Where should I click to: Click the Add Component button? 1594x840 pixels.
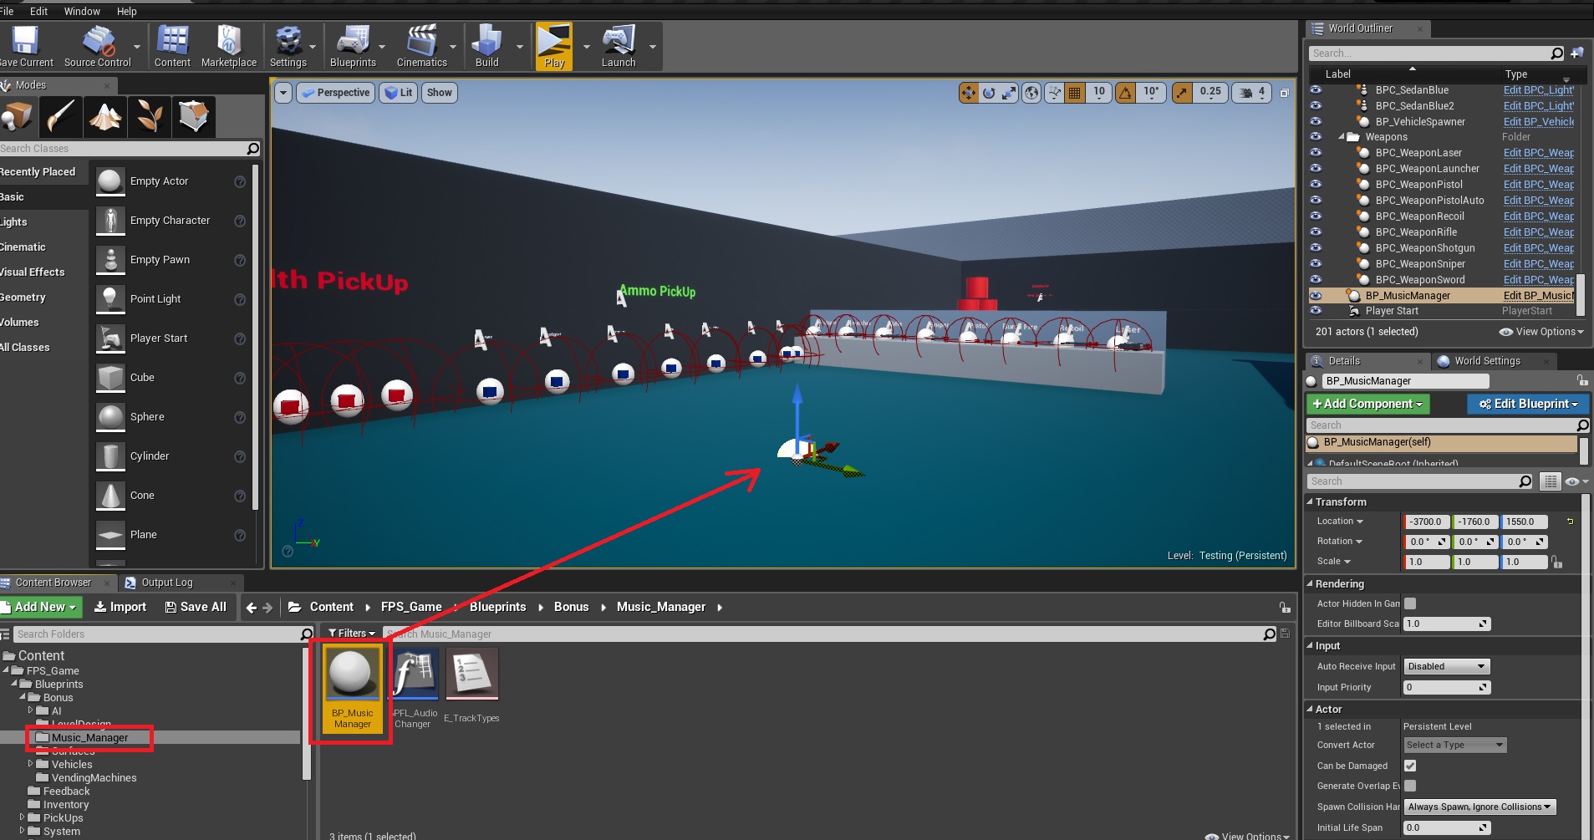click(1367, 404)
